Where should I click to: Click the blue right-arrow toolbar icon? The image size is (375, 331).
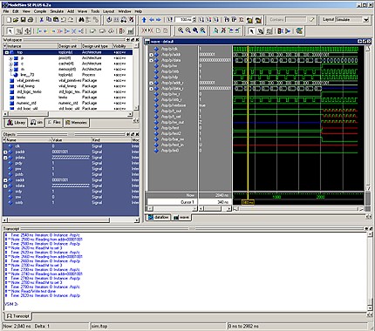(159, 20)
